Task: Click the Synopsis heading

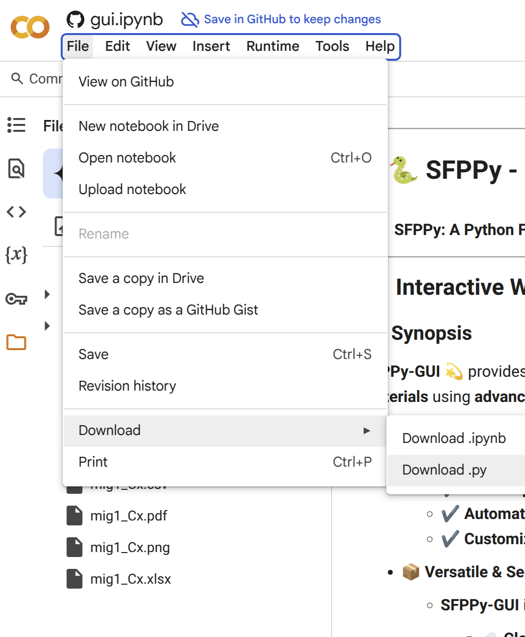Action: pos(432,334)
